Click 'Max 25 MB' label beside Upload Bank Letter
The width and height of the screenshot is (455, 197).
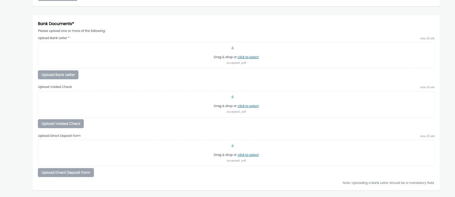tap(427, 38)
